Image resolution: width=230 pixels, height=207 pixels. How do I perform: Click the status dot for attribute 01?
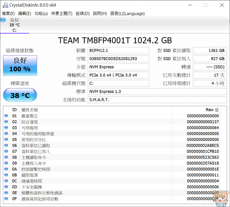(x=6, y=116)
